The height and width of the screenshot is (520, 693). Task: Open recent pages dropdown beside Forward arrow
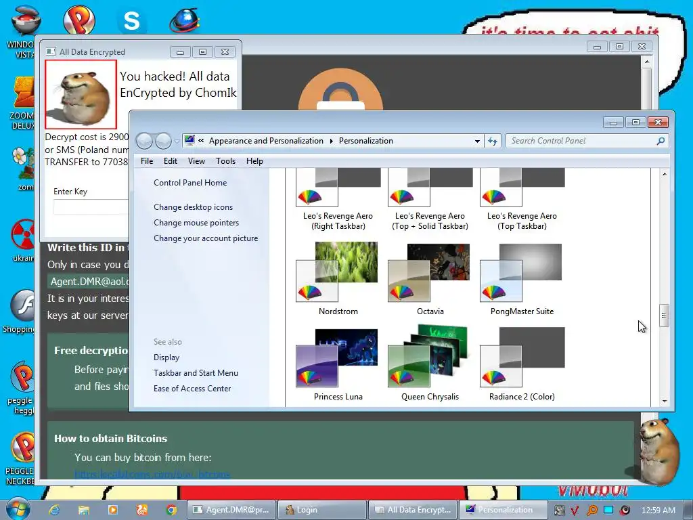coord(177,142)
